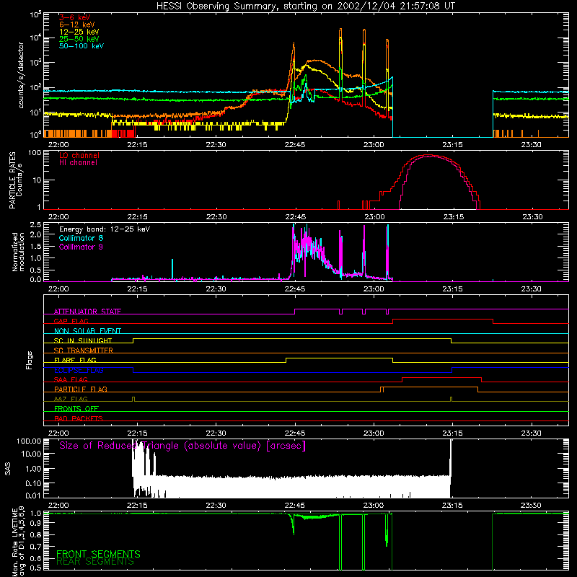
Task: Click the Normalized modulation axis label
Action: (x=18, y=252)
